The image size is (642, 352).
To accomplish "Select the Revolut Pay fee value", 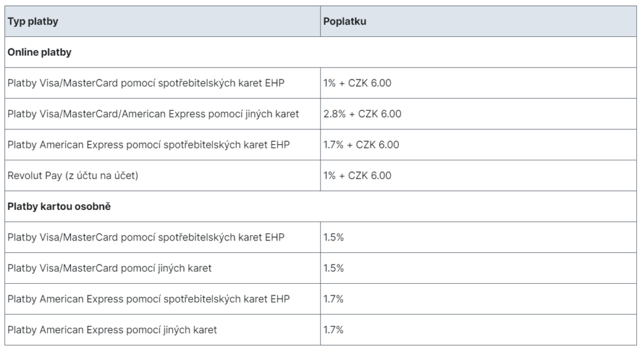I will tap(357, 175).
